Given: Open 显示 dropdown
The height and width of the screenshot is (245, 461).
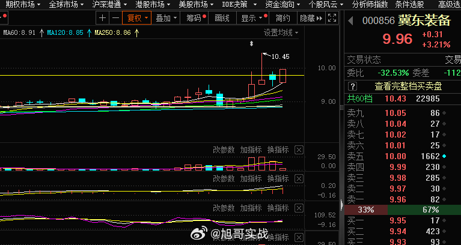Looking at the screenshot, I should [x=252, y=18].
